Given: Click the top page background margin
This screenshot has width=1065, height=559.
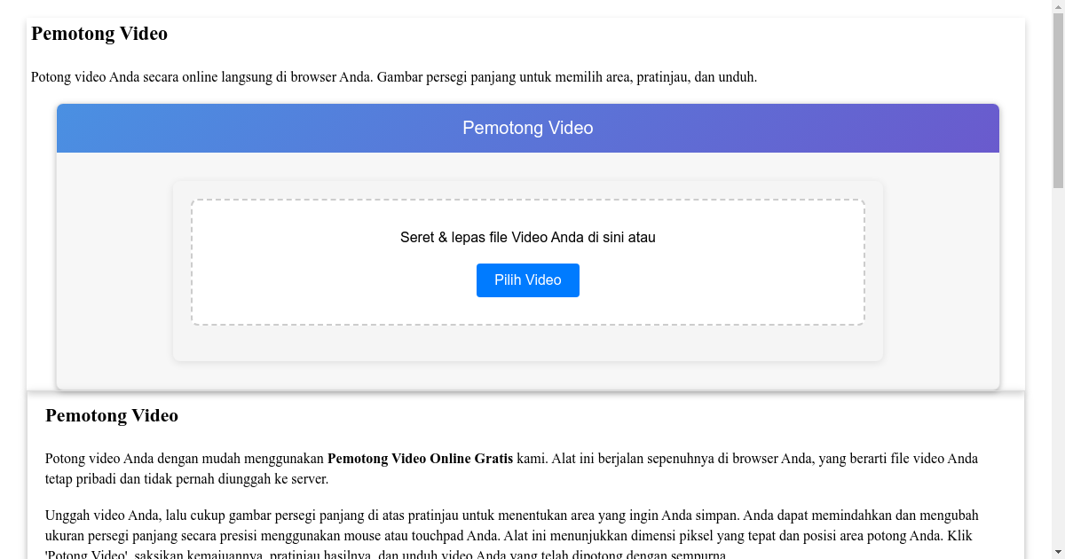Looking at the screenshot, I should tap(532, 4).
